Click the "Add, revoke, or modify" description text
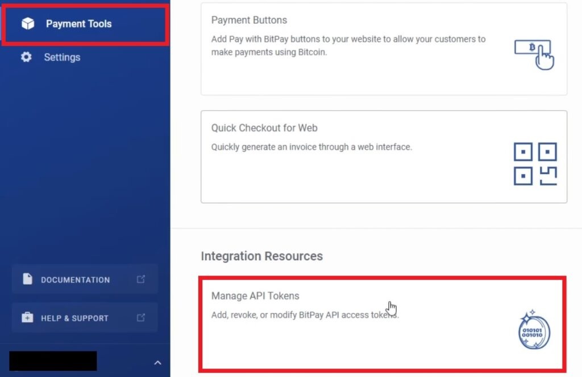The height and width of the screenshot is (377, 582). tap(305, 315)
